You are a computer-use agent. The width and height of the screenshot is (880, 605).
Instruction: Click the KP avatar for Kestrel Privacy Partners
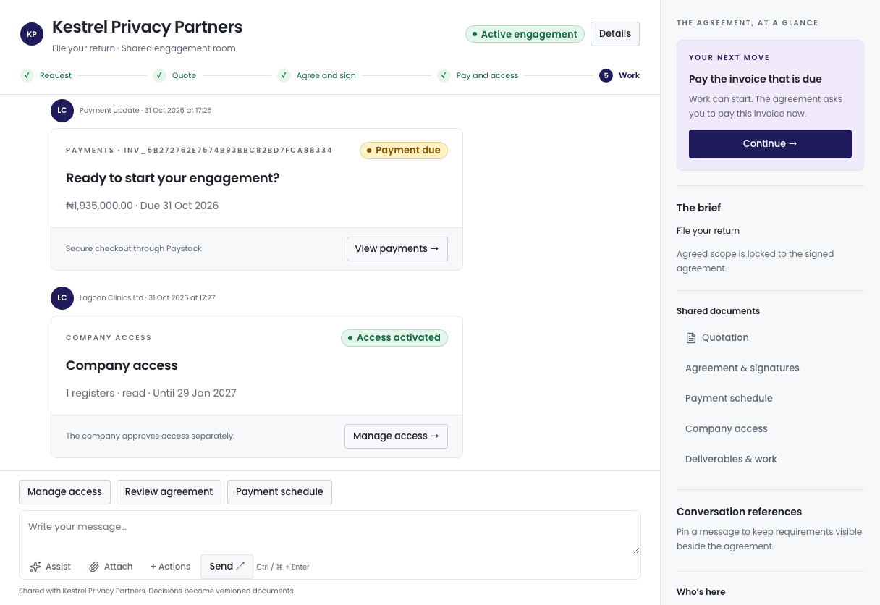point(32,34)
